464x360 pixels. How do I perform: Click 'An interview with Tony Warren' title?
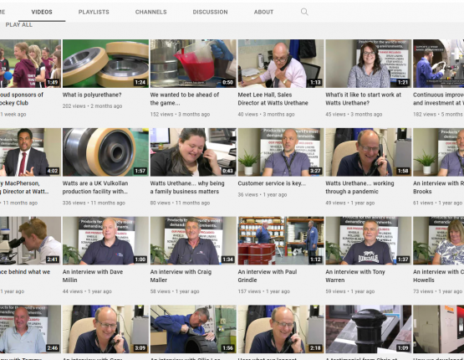pos(355,275)
